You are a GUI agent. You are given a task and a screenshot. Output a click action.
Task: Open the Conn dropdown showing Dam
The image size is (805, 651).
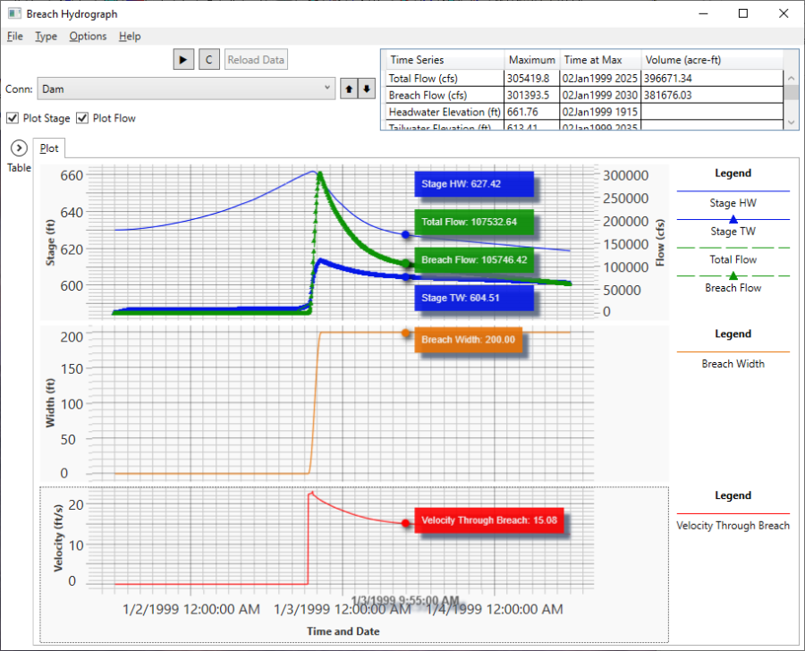pos(186,89)
